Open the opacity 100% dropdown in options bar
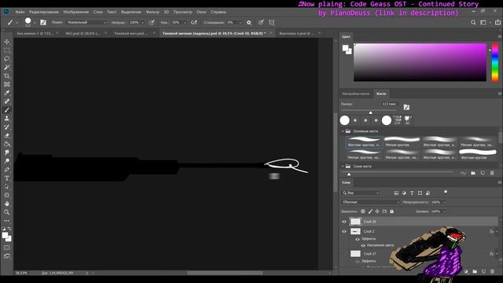This screenshot has height=283, width=503. 142,23
